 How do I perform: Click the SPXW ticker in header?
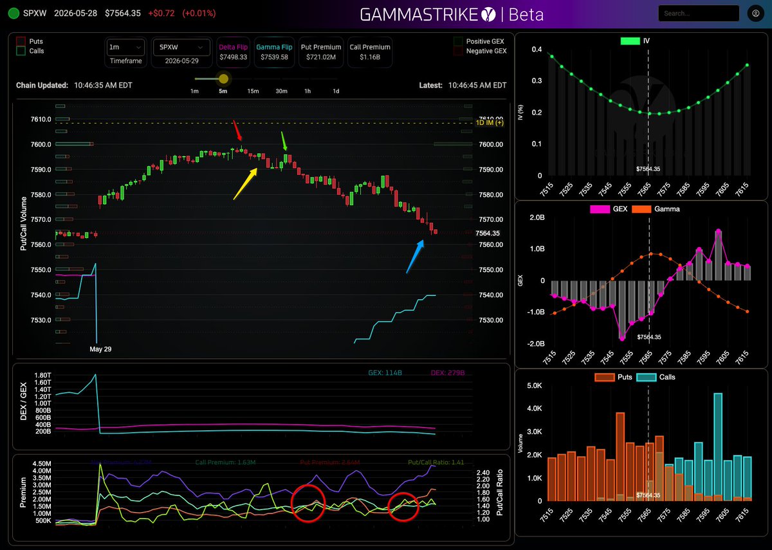pos(35,13)
